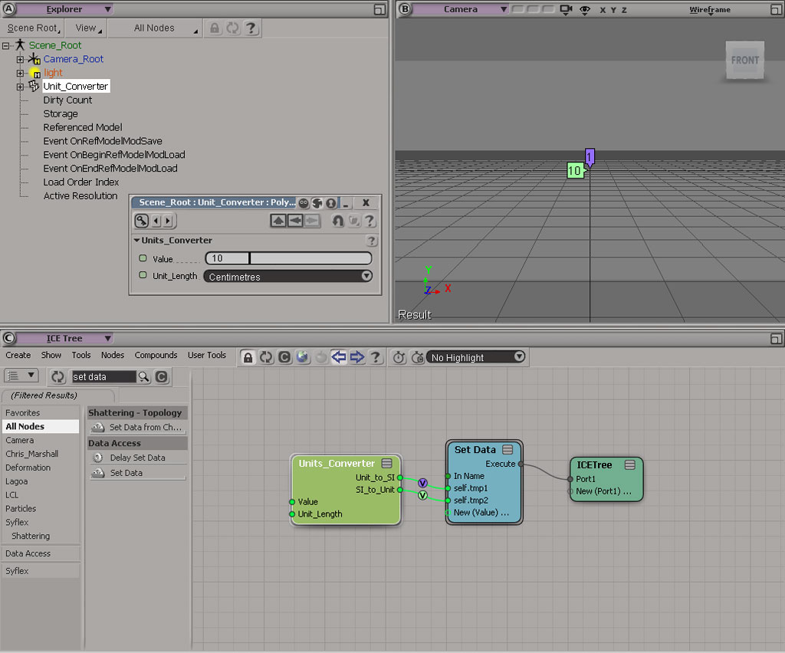This screenshot has height=653, width=785.
Task: Click the key lock icon in property editor
Action: point(141,221)
